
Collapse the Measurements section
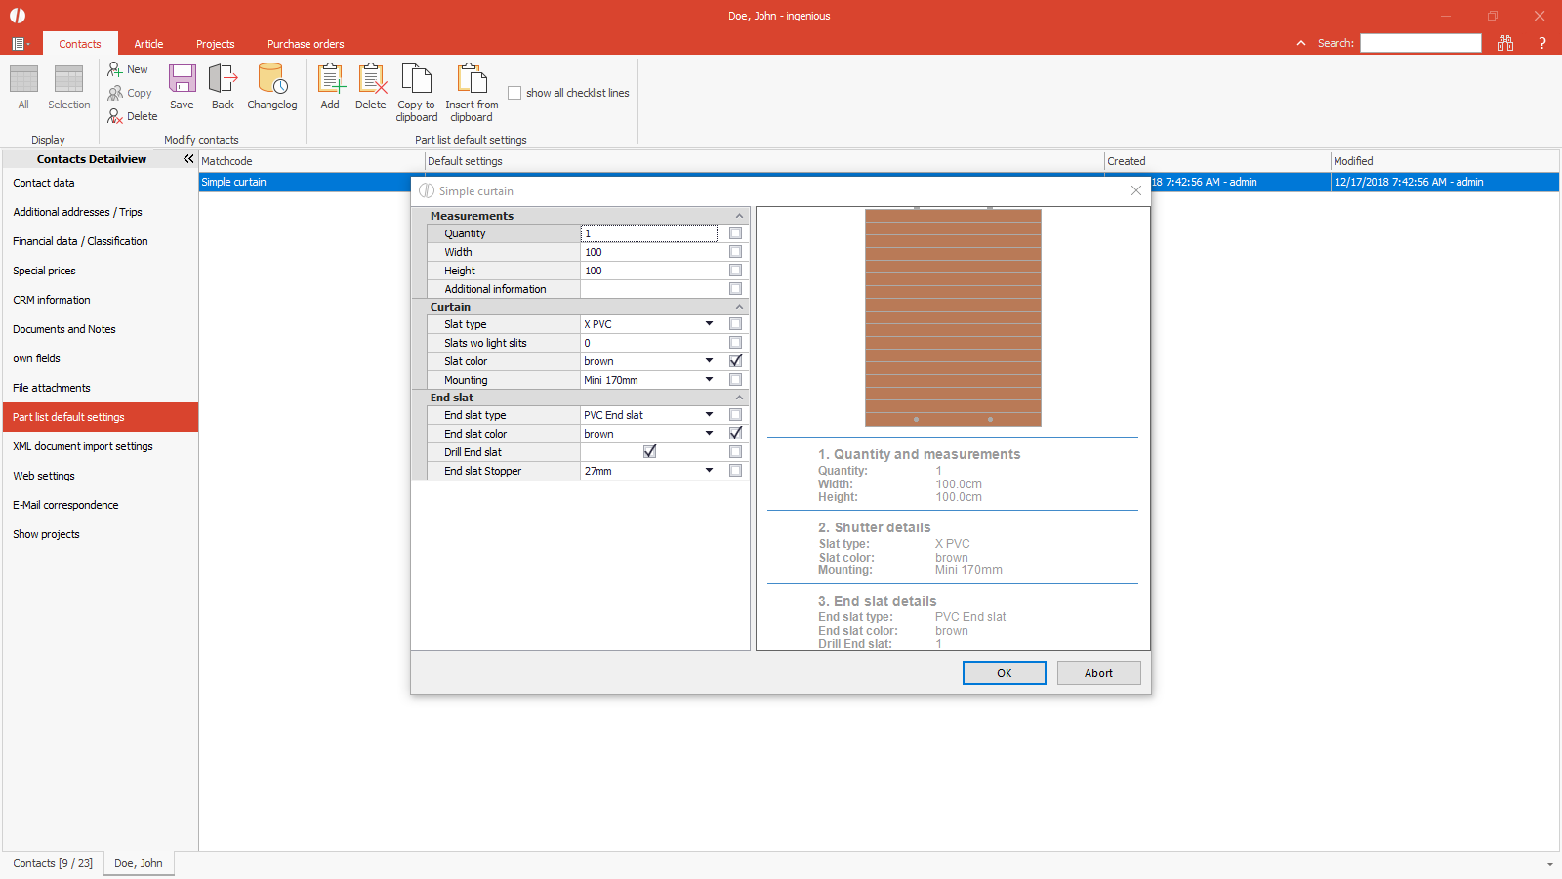tap(739, 216)
